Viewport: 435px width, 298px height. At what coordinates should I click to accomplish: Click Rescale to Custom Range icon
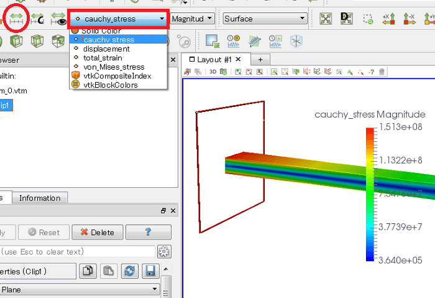click(x=38, y=19)
